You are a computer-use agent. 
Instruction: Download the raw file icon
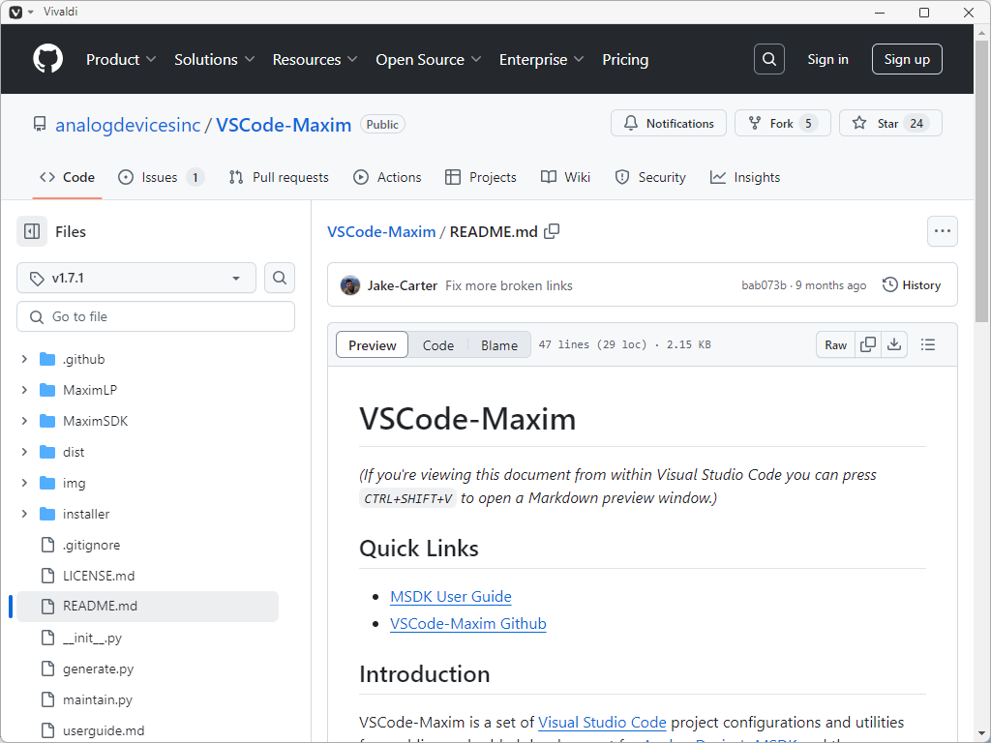894,345
